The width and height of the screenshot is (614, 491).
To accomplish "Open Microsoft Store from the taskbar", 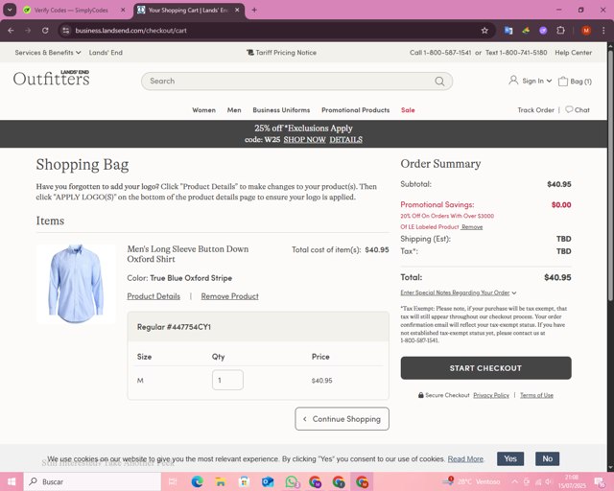I will 244,481.
